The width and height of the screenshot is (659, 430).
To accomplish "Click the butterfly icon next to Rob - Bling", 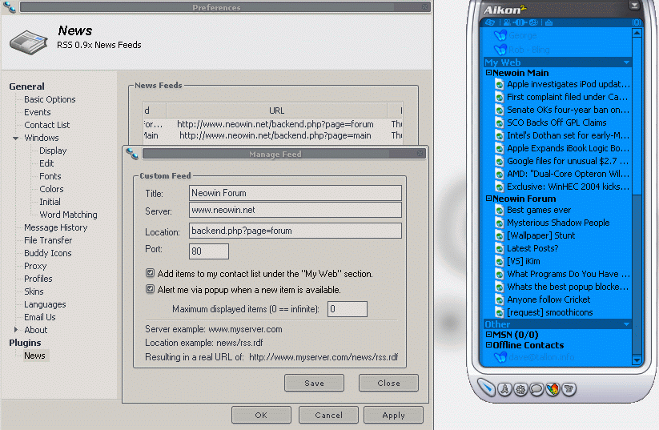I will (500, 50).
